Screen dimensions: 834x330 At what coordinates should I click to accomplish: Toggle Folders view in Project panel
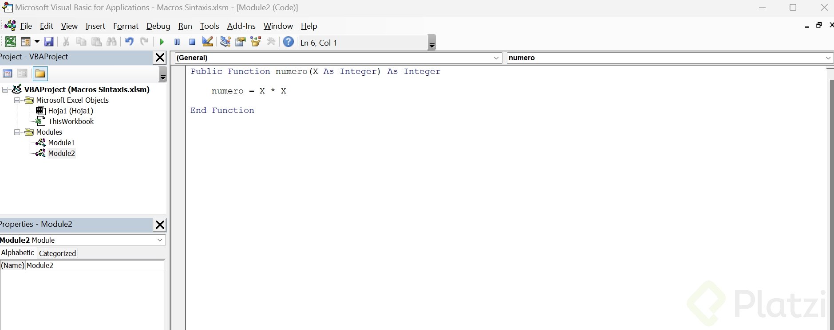pyautogui.click(x=40, y=74)
